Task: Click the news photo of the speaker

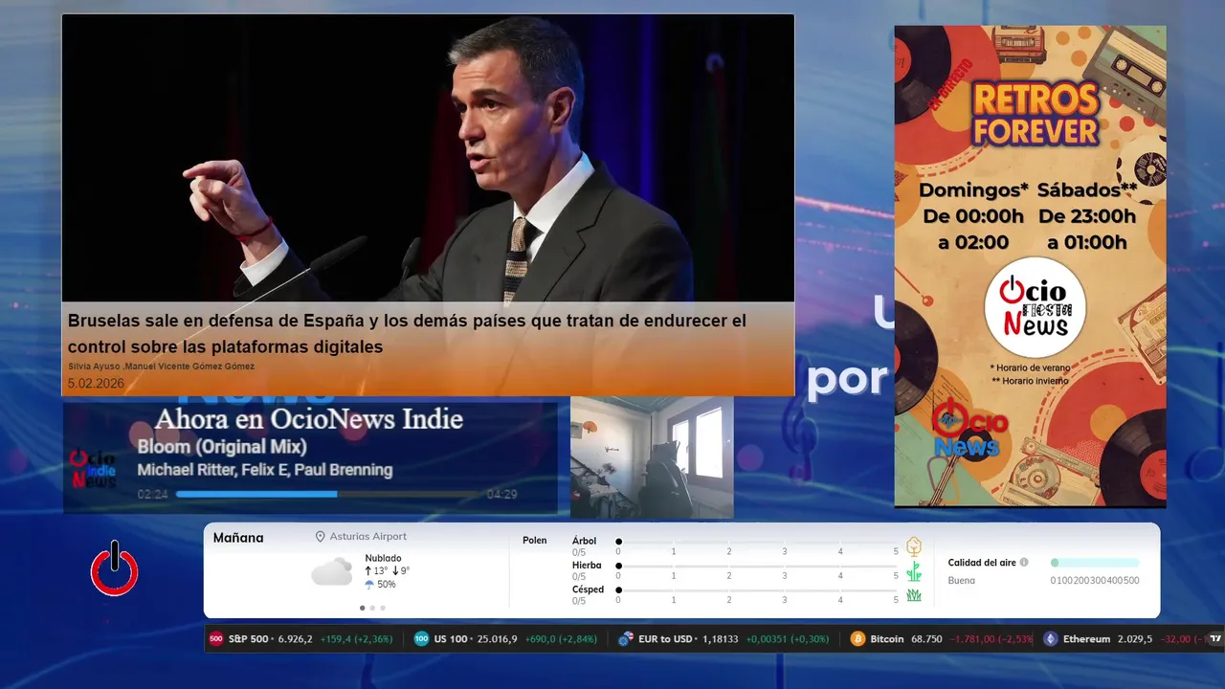Action: (x=428, y=159)
